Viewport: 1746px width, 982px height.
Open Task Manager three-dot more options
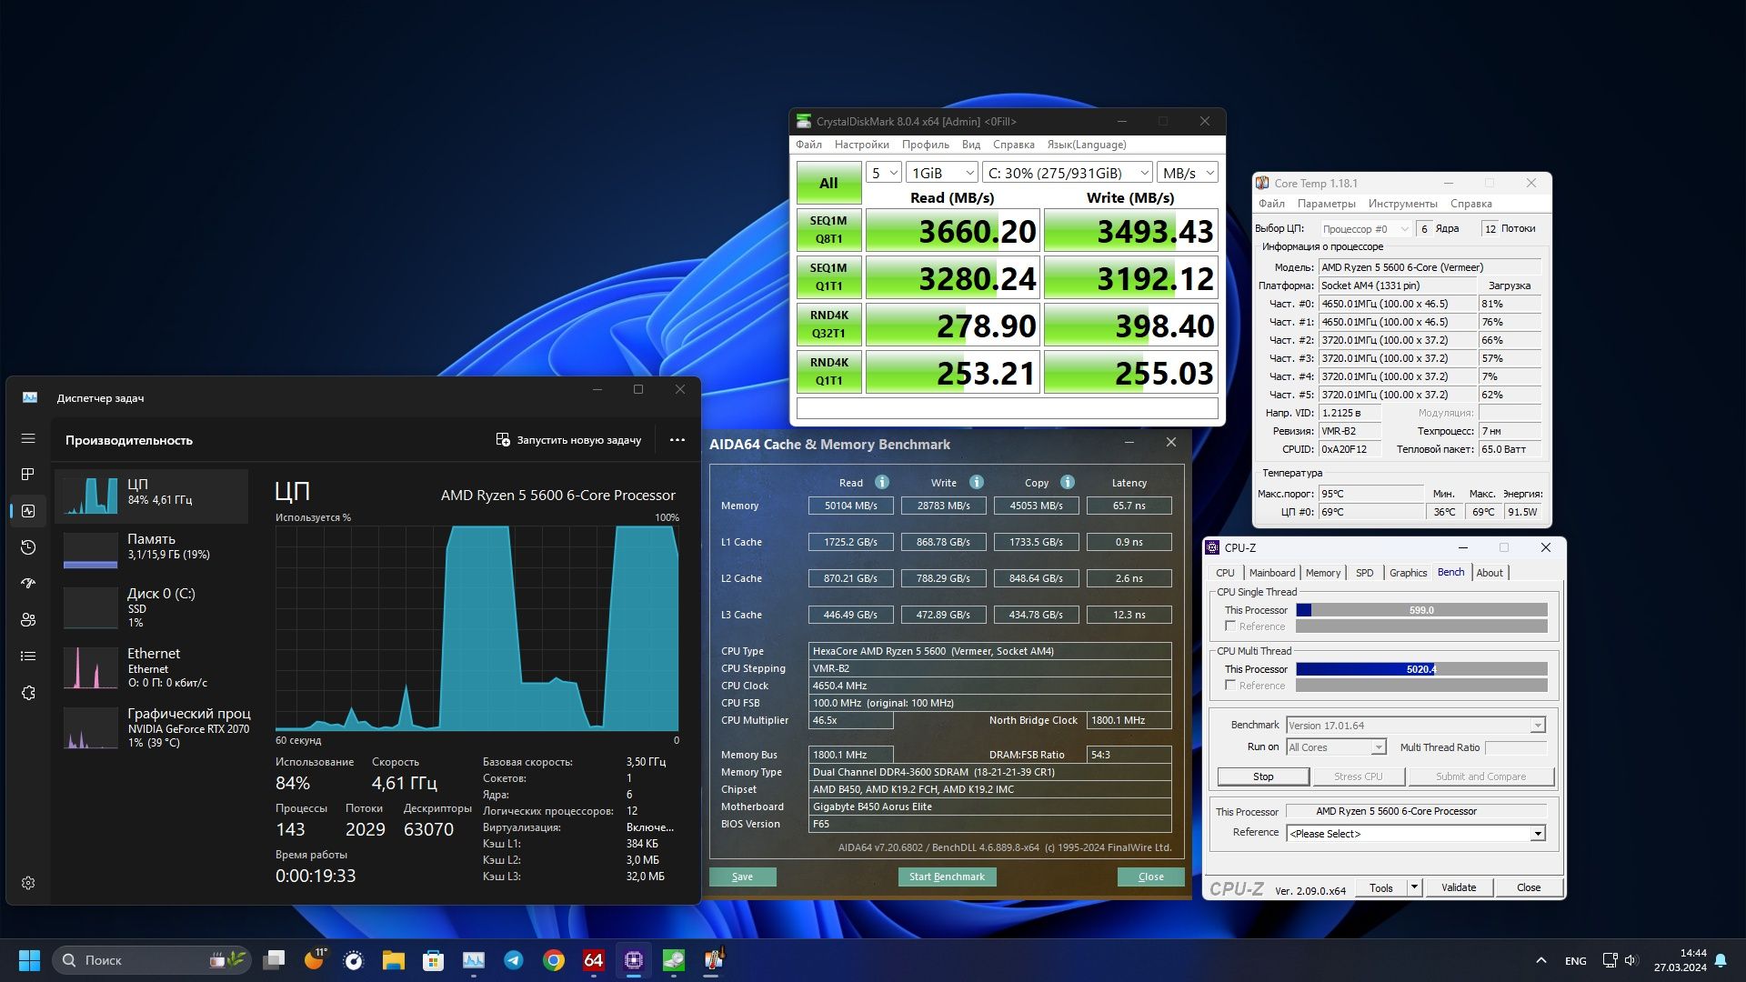677,440
